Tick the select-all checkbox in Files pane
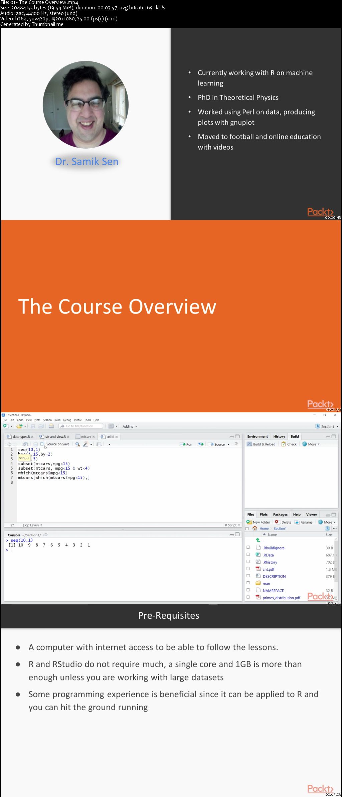This screenshot has width=342, height=797. (x=247, y=529)
